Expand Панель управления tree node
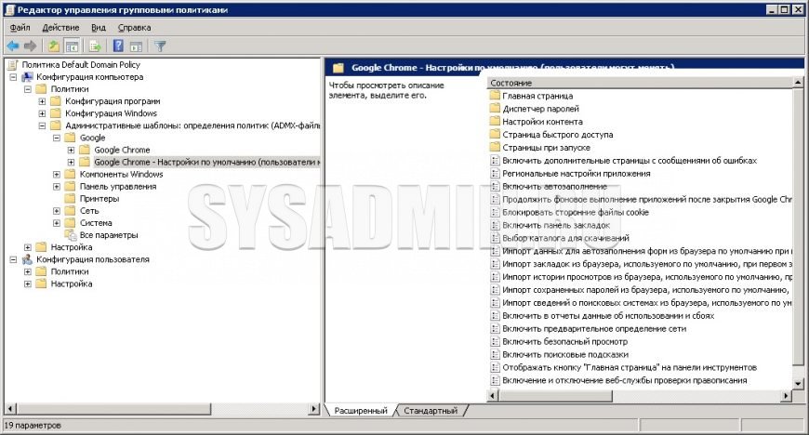This screenshot has width=809, height=435. [57, 186]
